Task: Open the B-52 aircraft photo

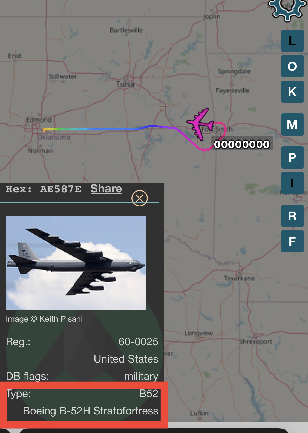Action: tap(76, 263)
